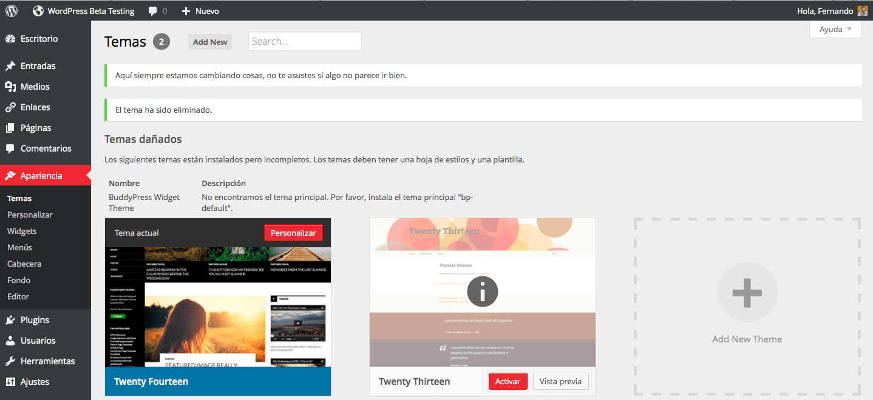873x400 pixels.
Task: Select Widgets under Apariencia
Action: click(x=22, y=231)
